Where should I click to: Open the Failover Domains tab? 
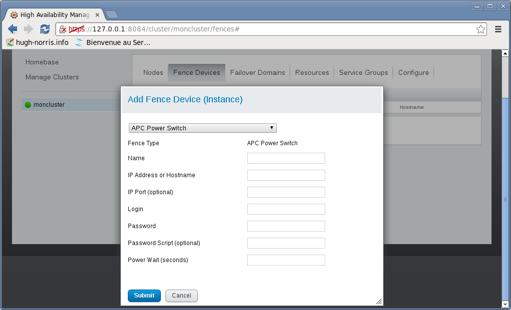point(257,72)
